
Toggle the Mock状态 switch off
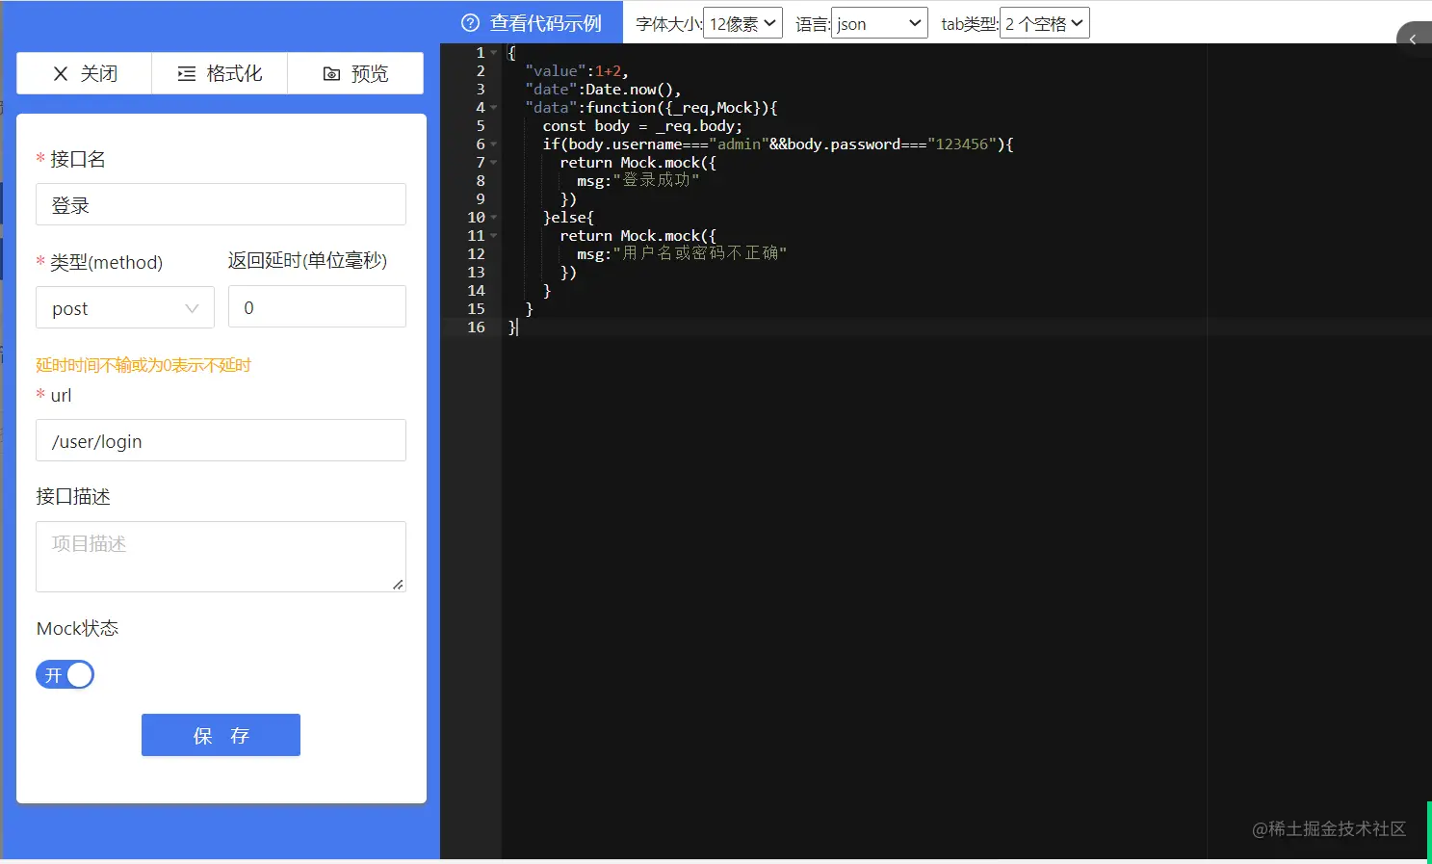[65, 674]
